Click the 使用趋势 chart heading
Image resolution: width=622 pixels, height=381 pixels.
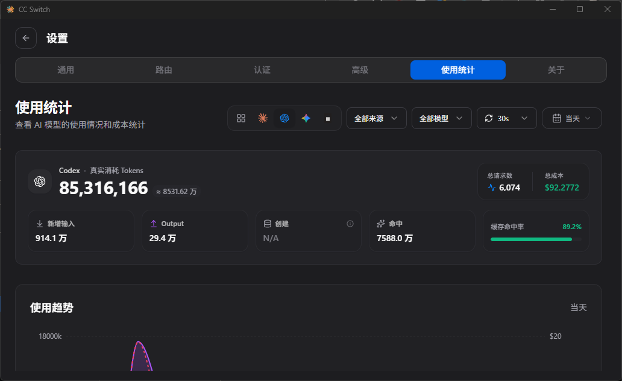pos(52,307)
